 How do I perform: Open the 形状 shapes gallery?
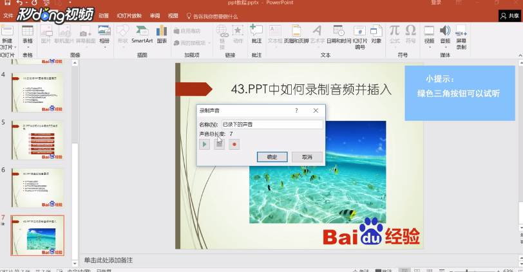click(x=123, y=36)
